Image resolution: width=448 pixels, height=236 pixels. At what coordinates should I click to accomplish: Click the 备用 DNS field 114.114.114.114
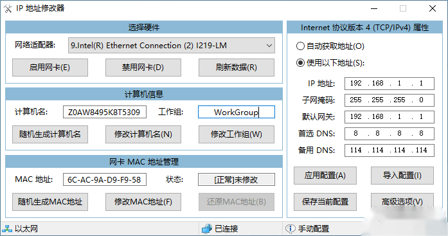tap(389, 150)
